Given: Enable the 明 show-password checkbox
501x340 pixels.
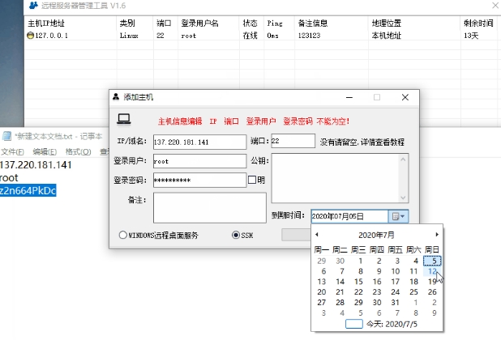Looking at the screenshot, I should [251, 180].
